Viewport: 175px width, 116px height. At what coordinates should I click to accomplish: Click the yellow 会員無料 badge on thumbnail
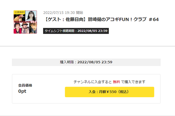click(x=19, y=12)
